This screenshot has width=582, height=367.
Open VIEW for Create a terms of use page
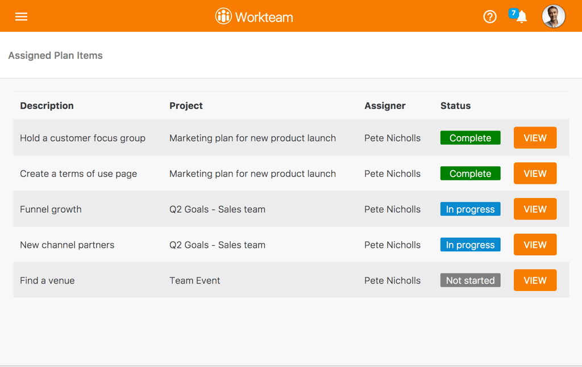(x=535, y=174)
